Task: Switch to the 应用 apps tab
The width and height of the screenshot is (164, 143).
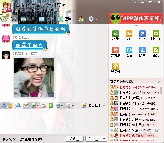Action: click(x=65, y=19)
